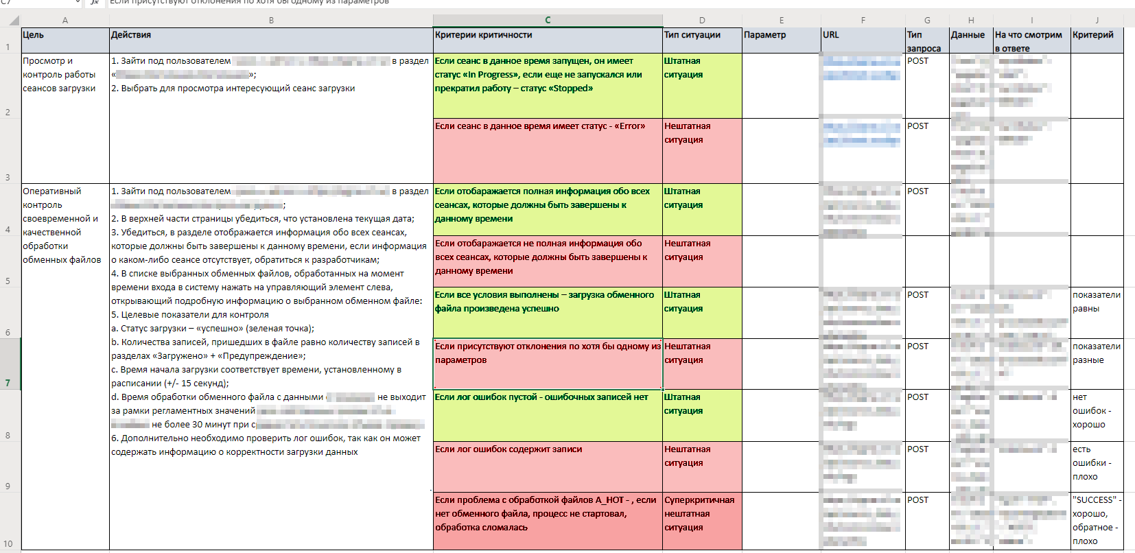Select 'Штатная ситуация' beside 'In Progress' row
Viewport: 1135px width, 553px height.
point(702,86)
